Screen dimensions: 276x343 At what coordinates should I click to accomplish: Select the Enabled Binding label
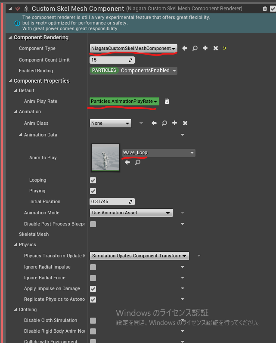click(x=36, y=71)
